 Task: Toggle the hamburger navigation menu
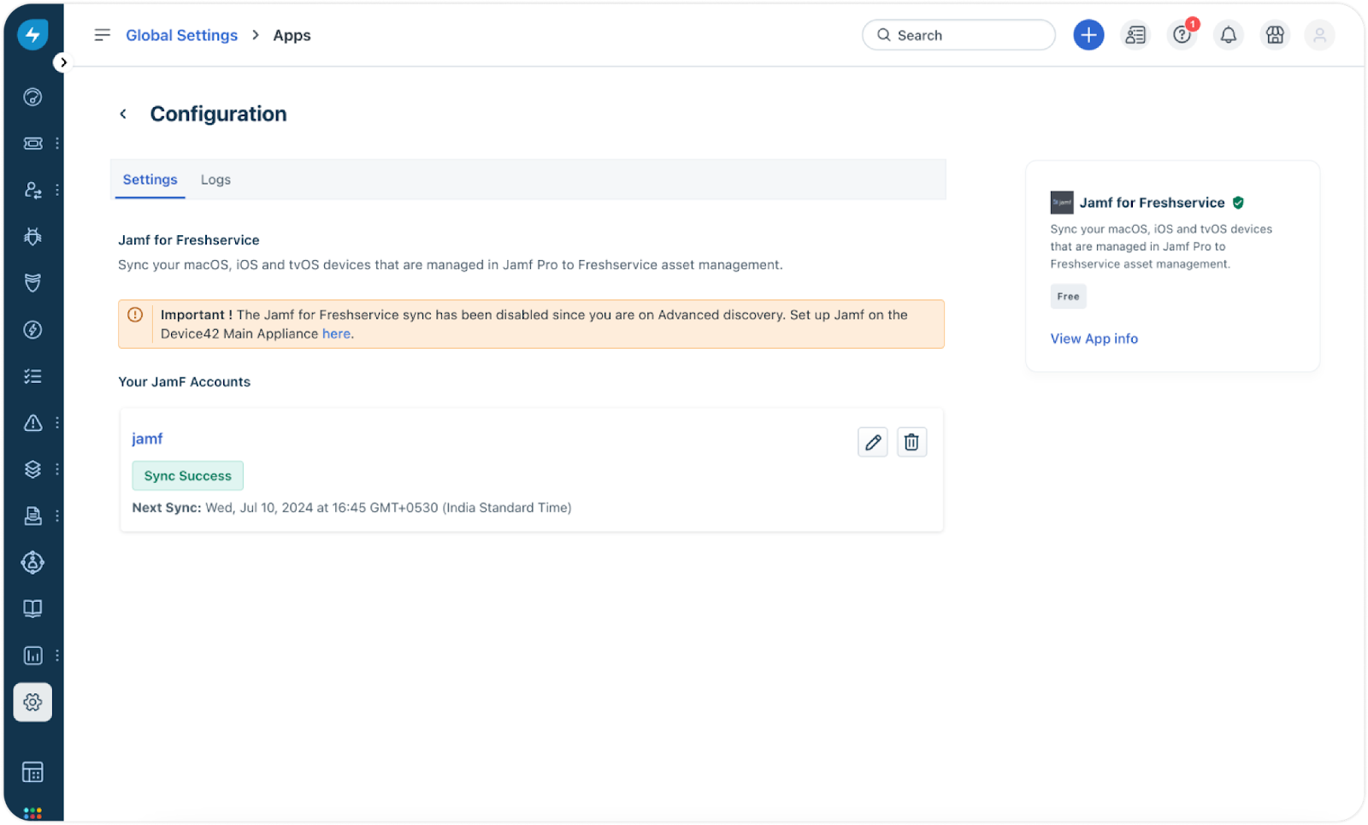coord(102,35)
